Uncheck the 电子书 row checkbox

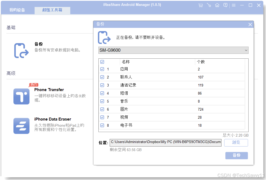point(102,125)
